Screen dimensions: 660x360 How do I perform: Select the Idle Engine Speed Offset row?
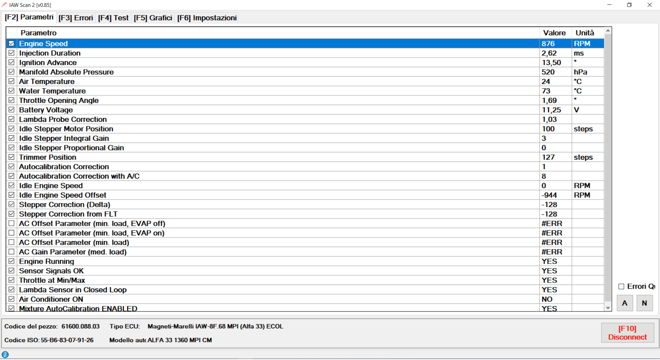(305, 195)
